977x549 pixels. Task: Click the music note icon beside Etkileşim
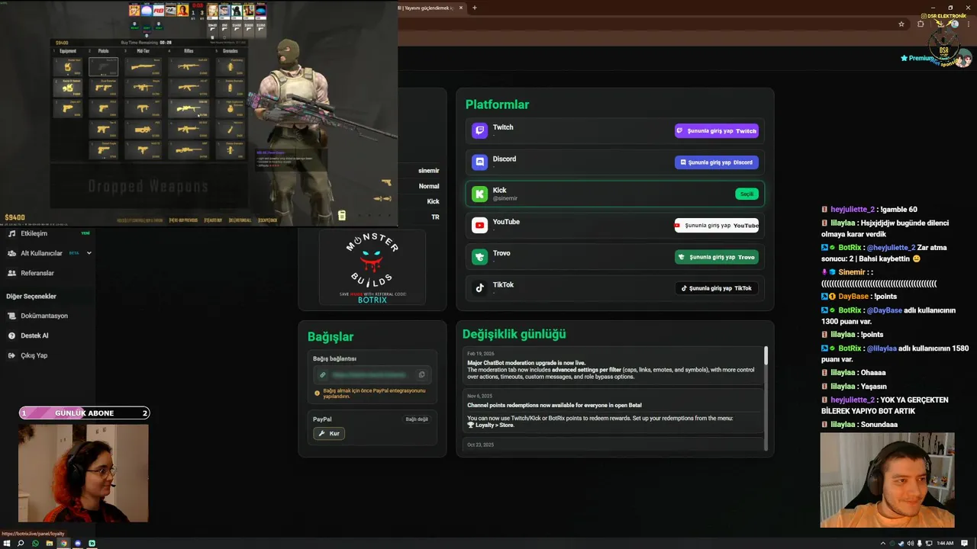pyautogui.click(x=11, y=233)
